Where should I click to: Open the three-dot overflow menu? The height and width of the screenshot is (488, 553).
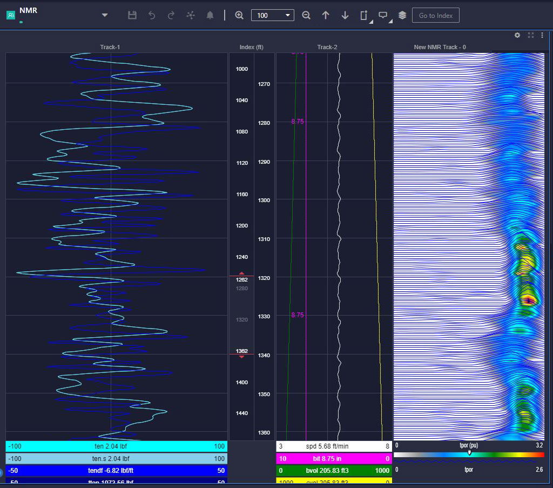point(543,35)
